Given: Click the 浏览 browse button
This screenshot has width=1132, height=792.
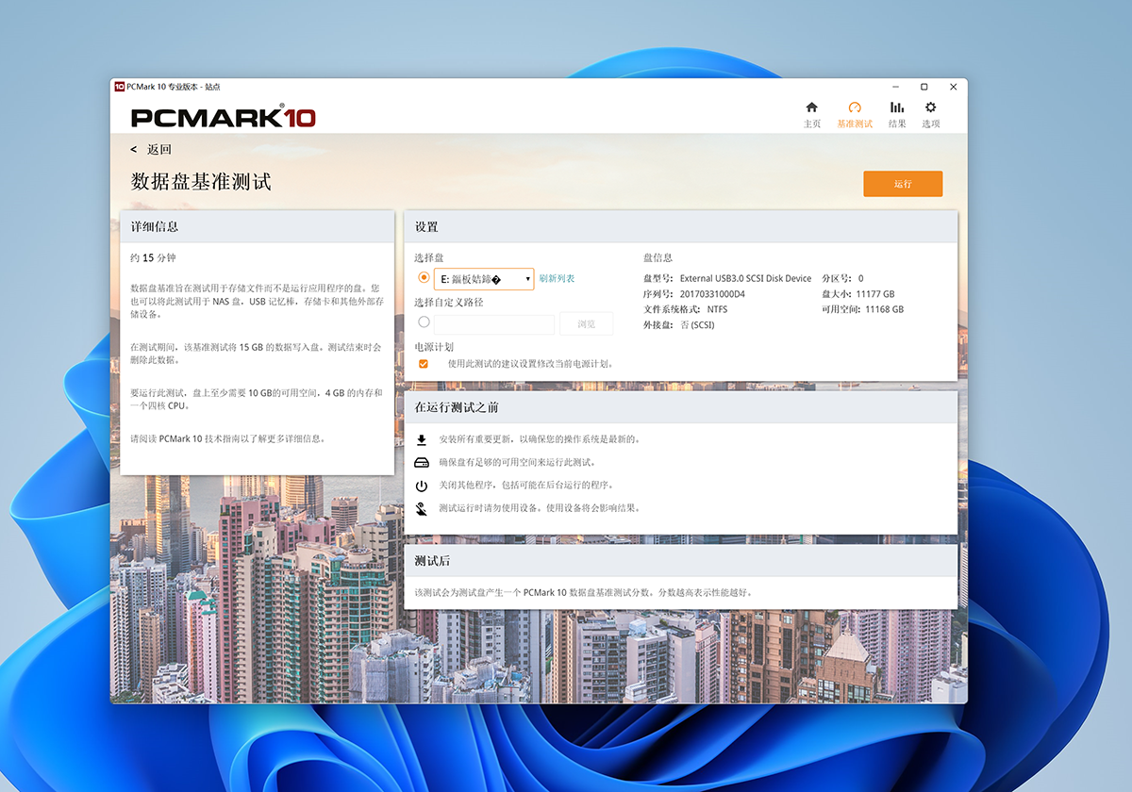Looking at the screenshot, I should (x=587, y=323).
